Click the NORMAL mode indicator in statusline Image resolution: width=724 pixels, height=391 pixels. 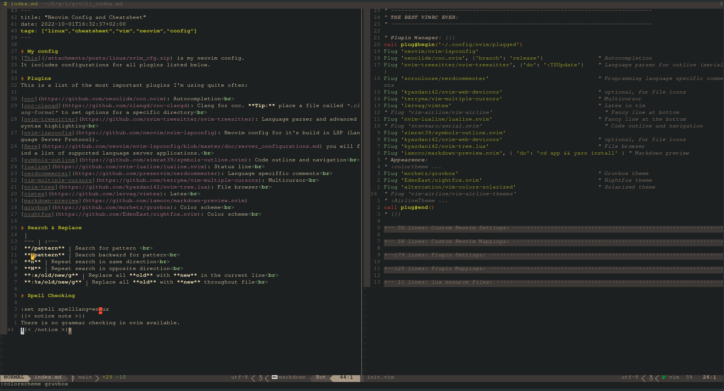pyautogui.click(x=14, y=377)
